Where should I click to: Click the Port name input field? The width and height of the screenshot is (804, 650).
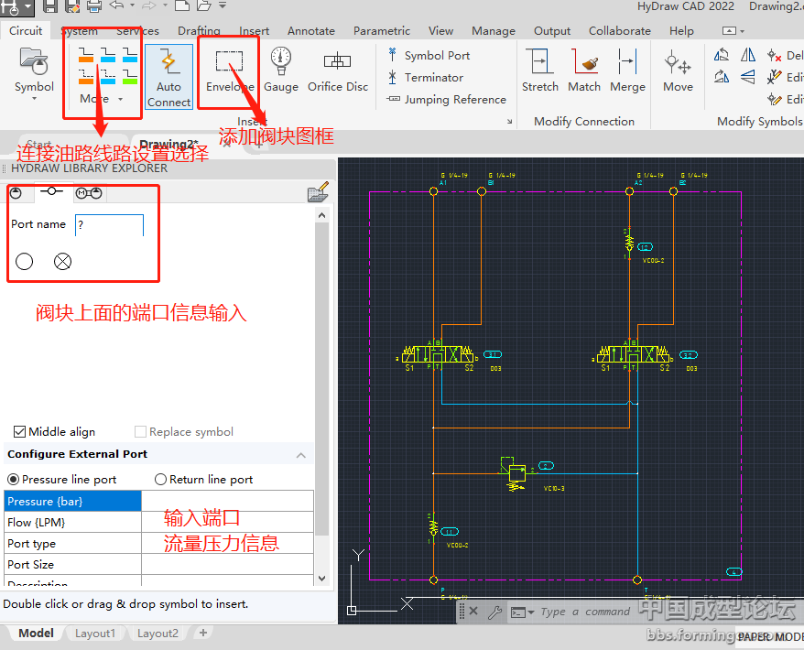[x=109, y=224]
